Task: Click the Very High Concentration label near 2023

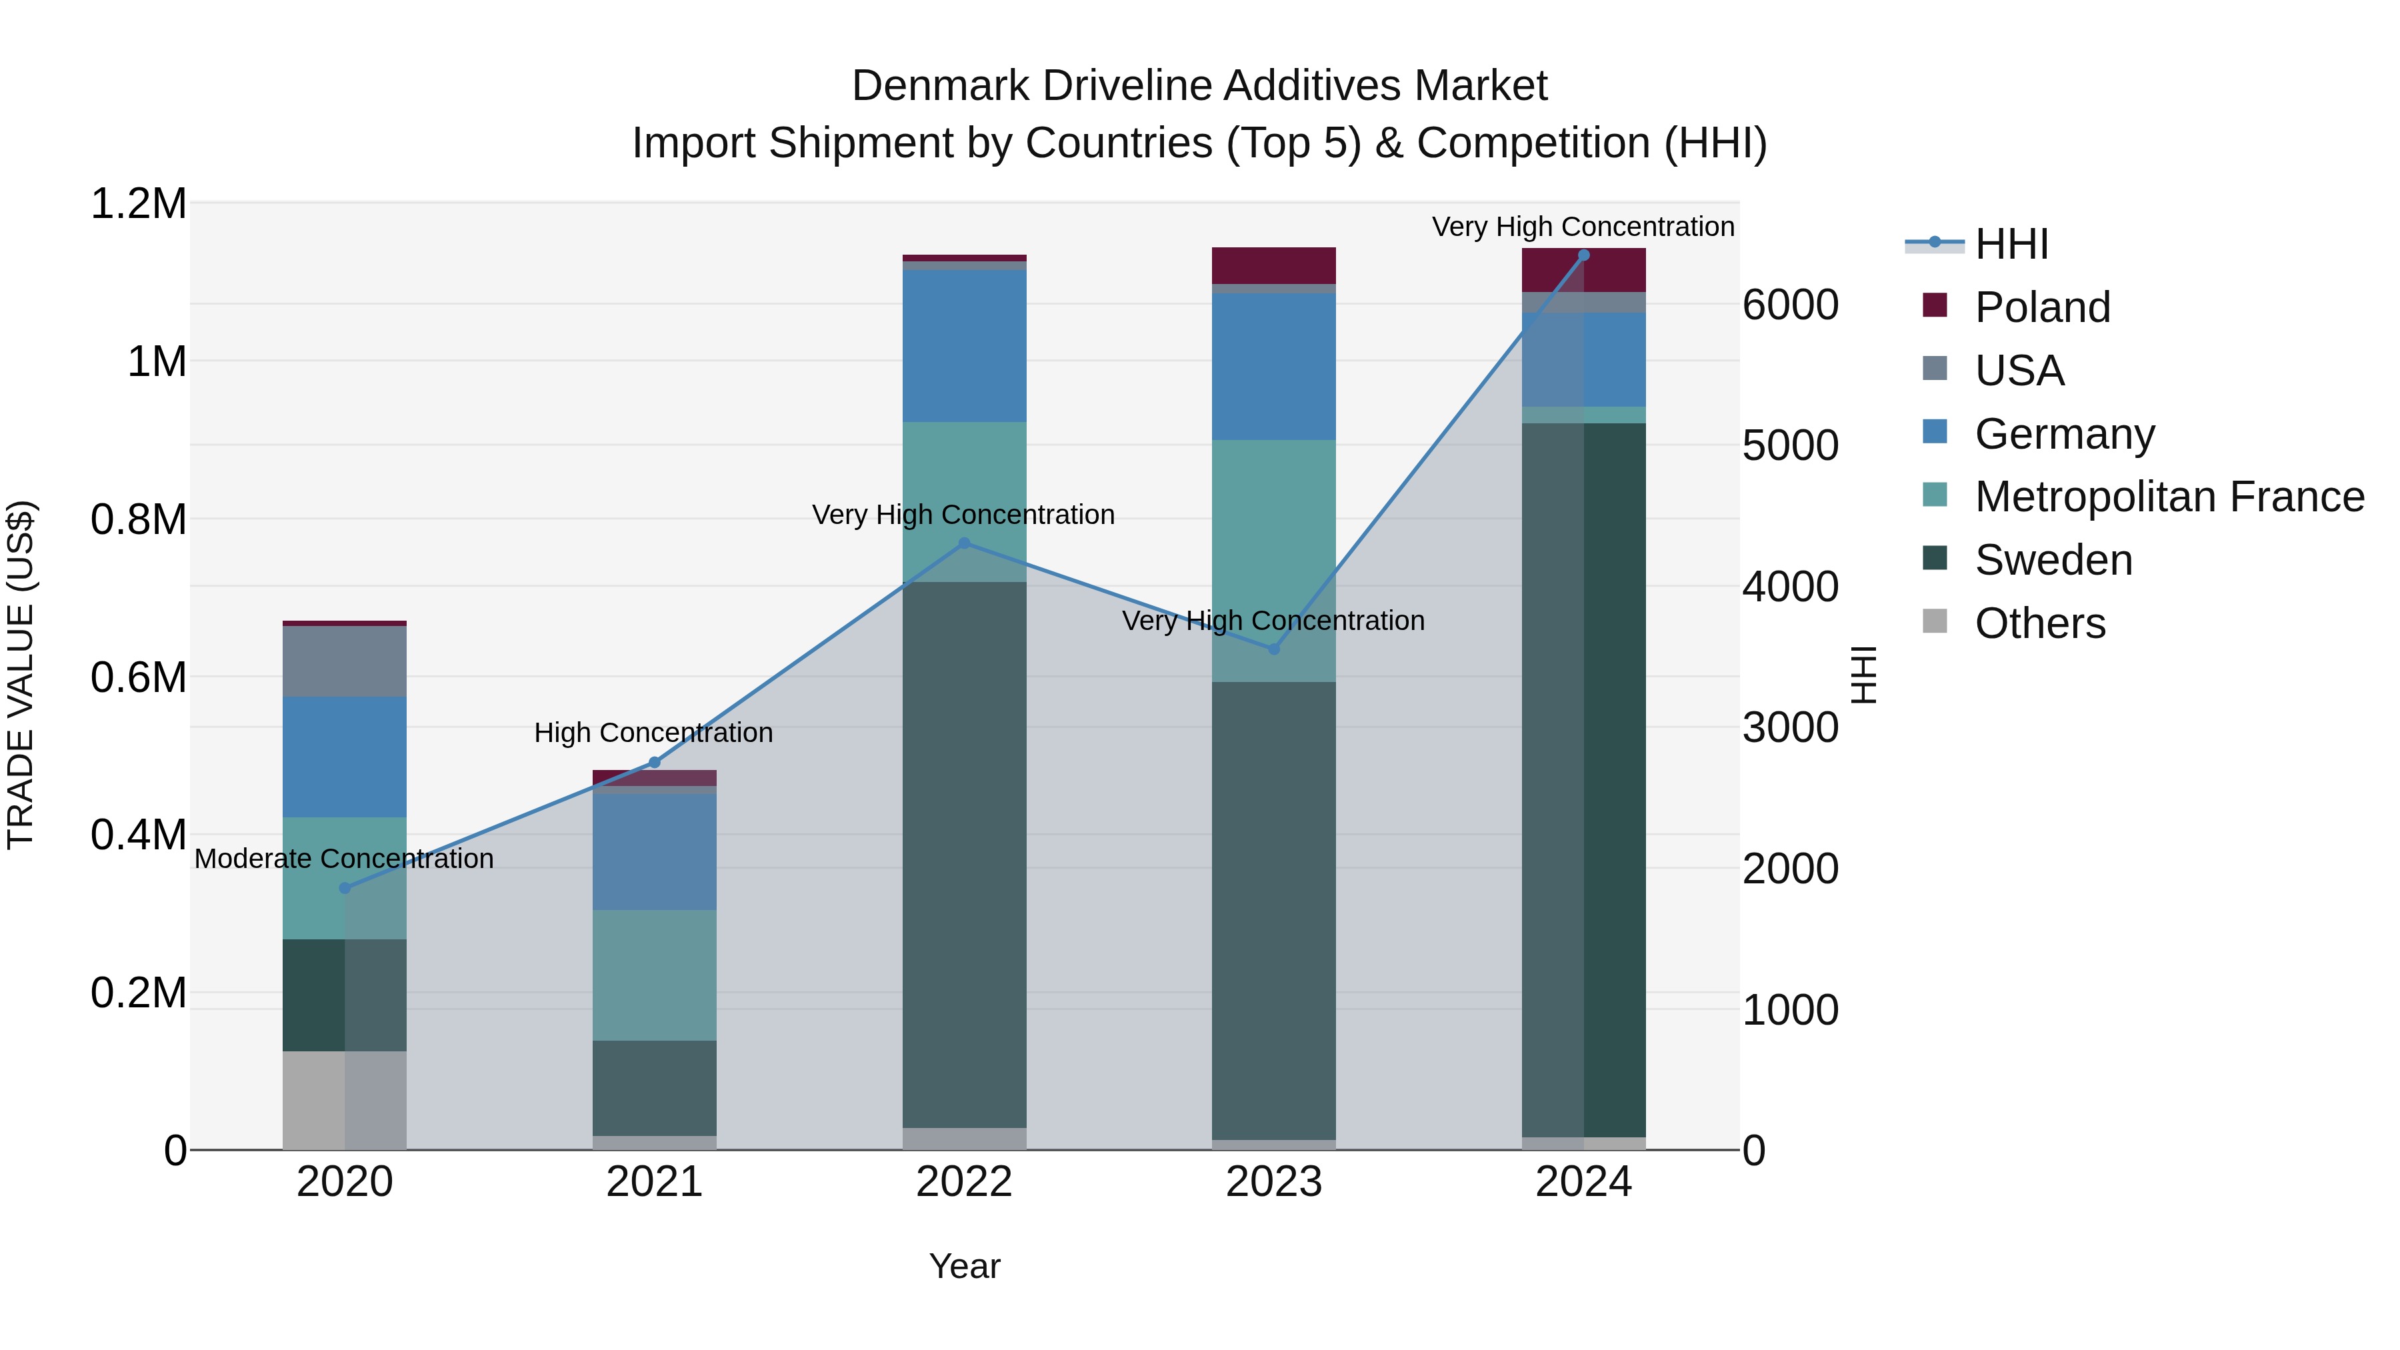Action: pos(1273,621)
